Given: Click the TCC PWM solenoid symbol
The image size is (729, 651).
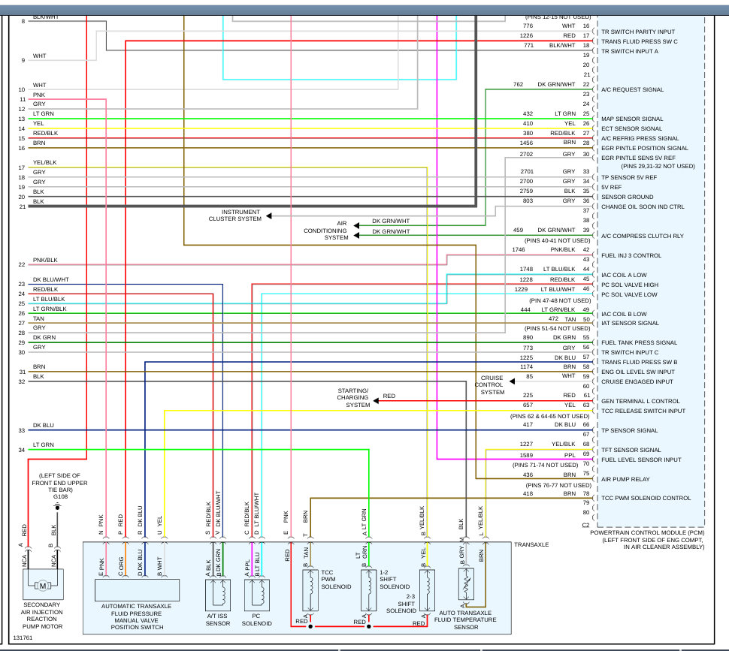Looking at the screenshot, I should pos(310,591).
